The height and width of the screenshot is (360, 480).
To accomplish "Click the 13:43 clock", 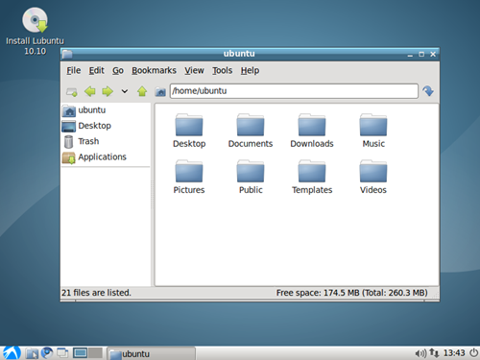I will point(454,353).
